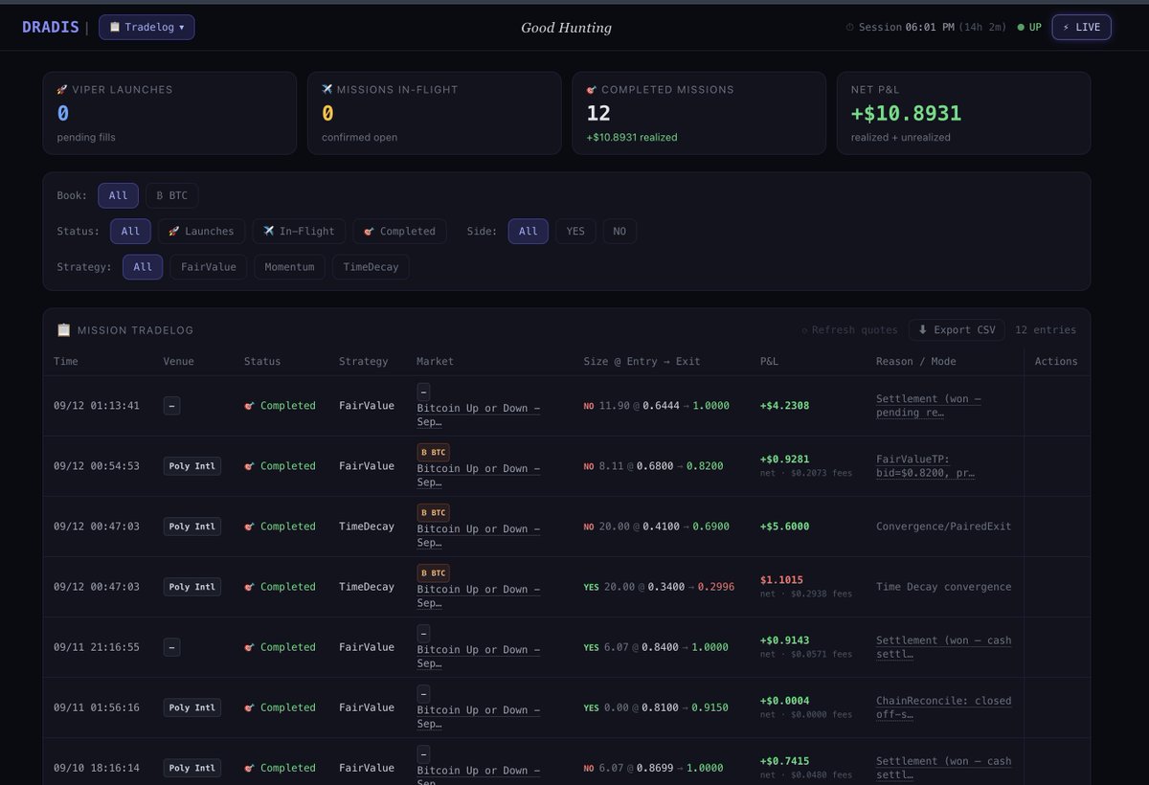This screenshot has width=1149, height=785.
Task: Open Bitcoin Up or Down market for 09/12 00:54:53
Action: pyautogui.click(x=478, y=475)
